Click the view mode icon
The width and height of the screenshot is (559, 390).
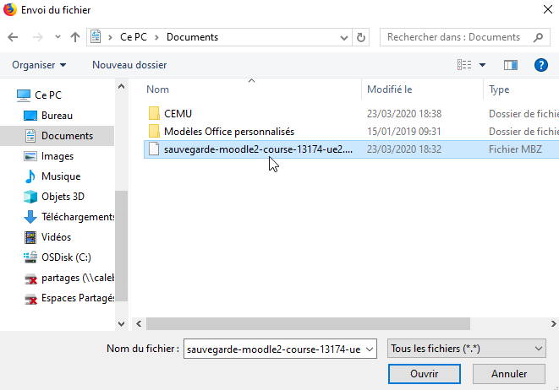coord(464,64)
